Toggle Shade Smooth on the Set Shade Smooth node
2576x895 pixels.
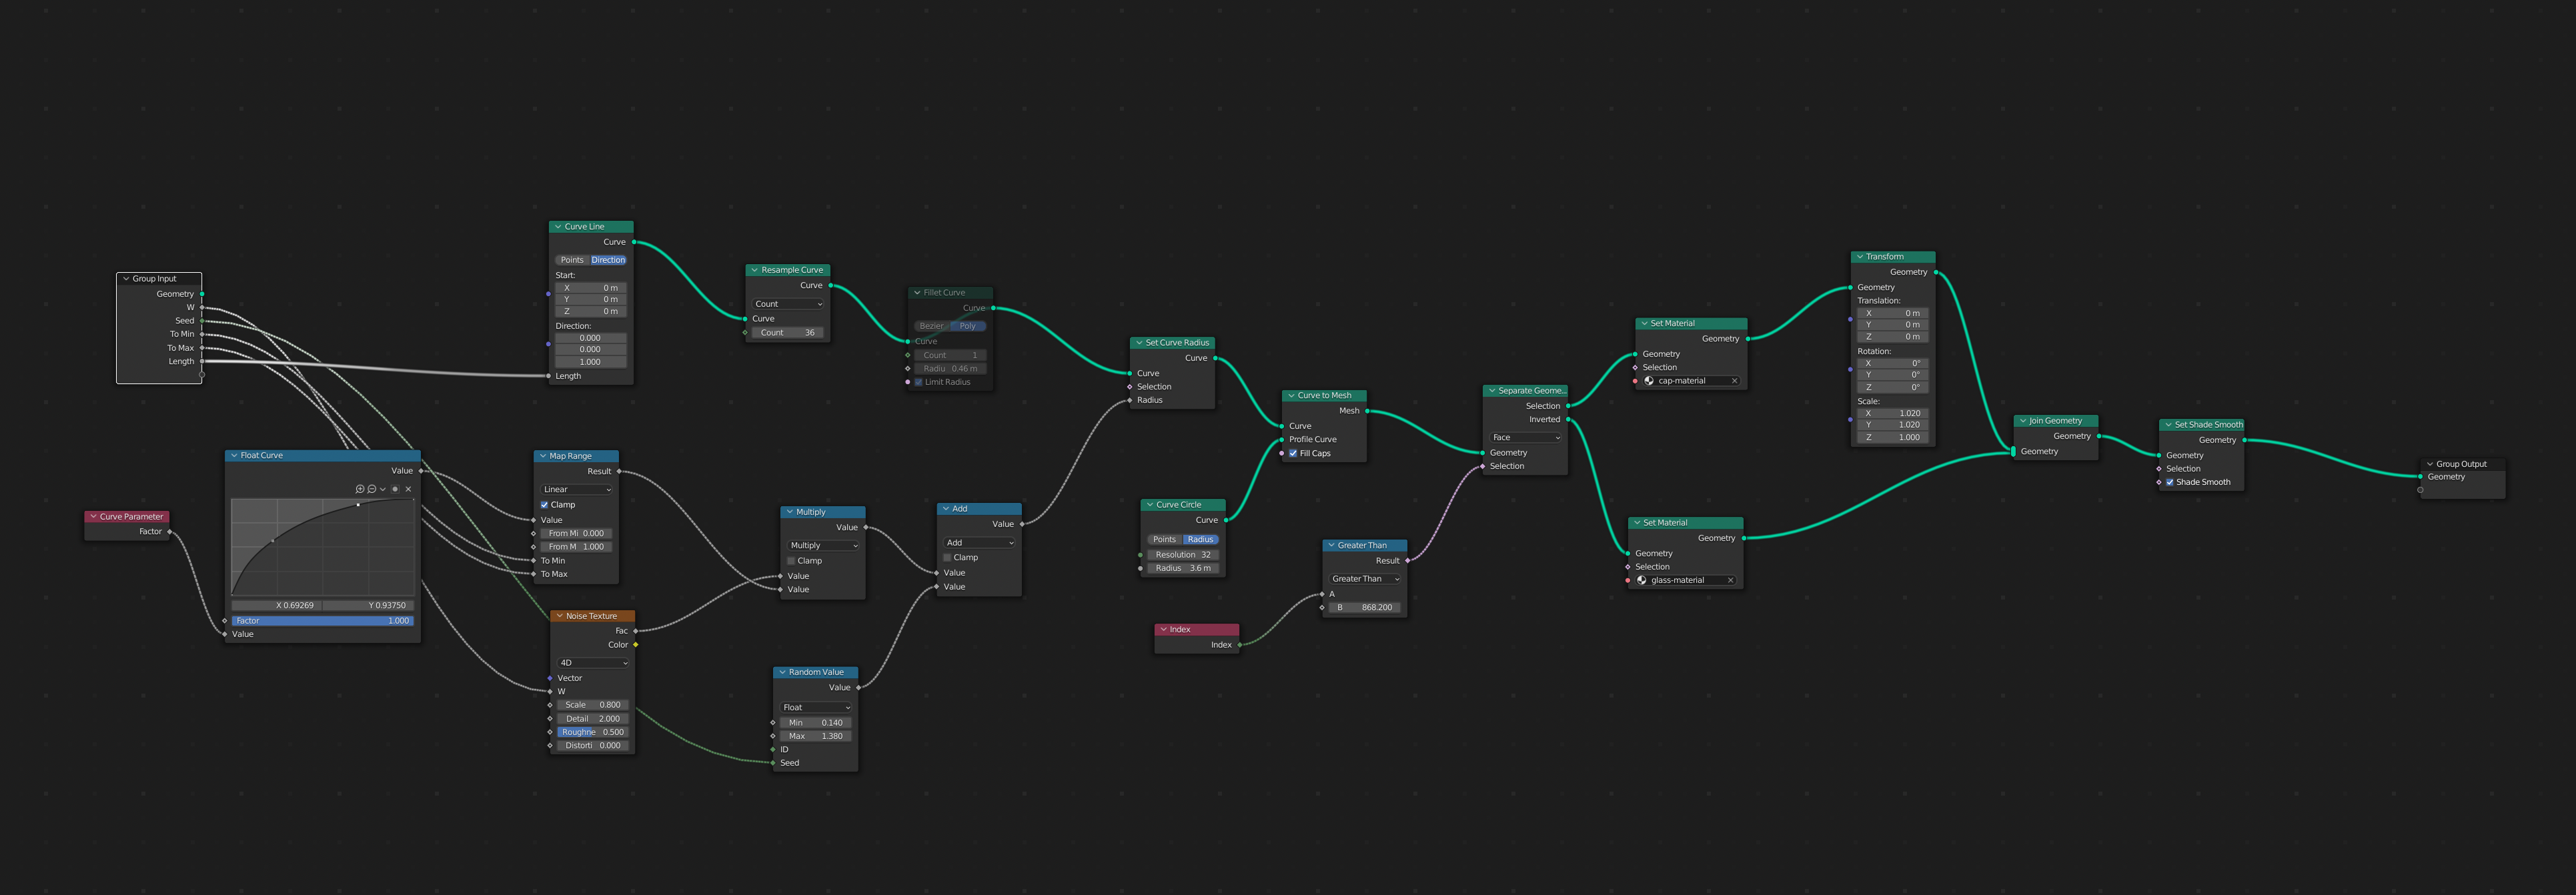tap(2169, 482)
